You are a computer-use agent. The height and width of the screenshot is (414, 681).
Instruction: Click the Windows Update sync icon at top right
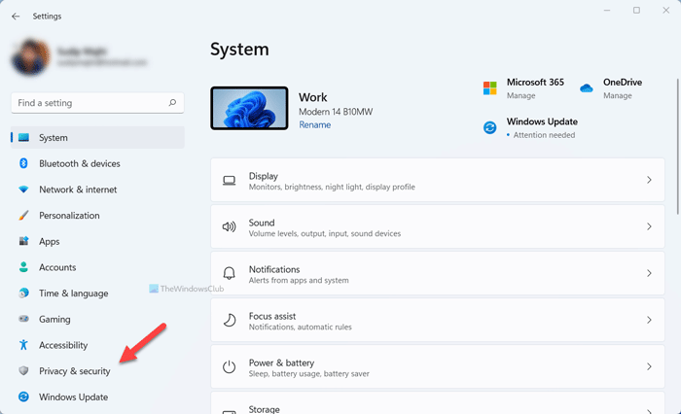(490, 127)
